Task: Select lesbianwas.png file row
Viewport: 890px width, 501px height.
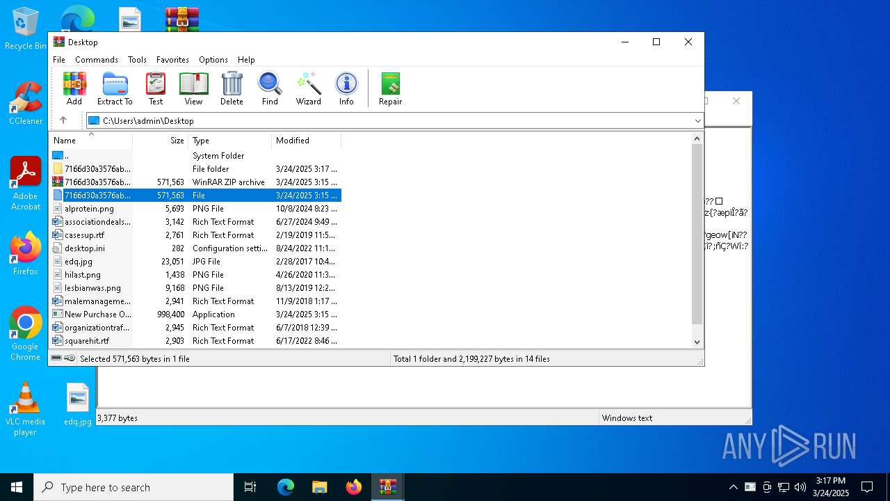Action: pyautogui.click(x=195, y=288)
